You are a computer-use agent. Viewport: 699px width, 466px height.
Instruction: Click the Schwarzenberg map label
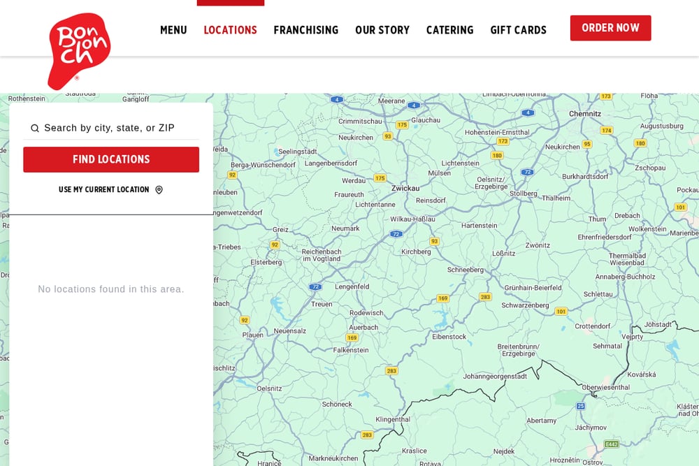(525, 305)
